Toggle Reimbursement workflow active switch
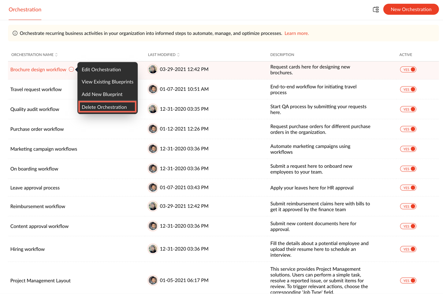Viewport: 443px width, 294px height. click(408, 207)
